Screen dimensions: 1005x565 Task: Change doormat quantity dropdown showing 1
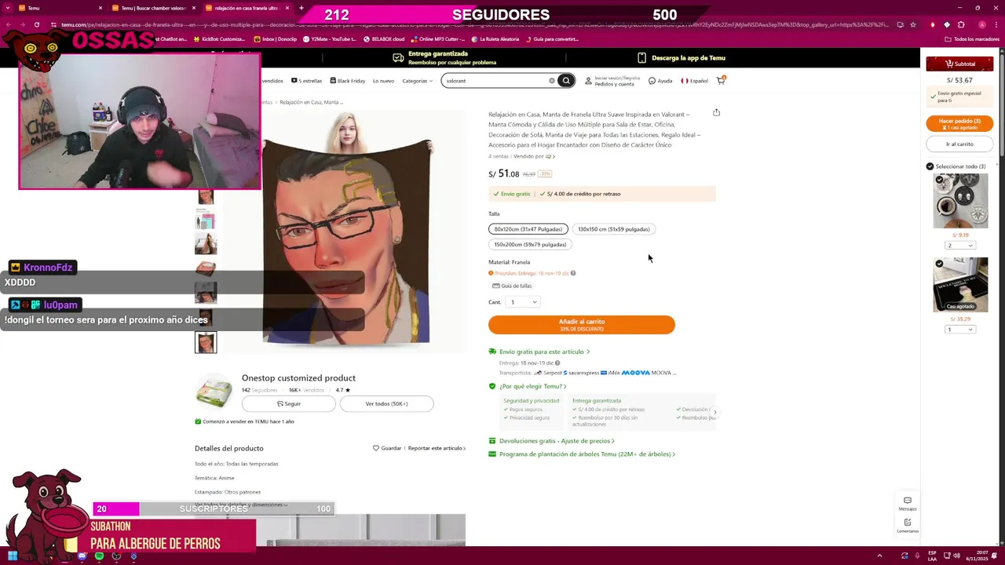tap(960, 330)
